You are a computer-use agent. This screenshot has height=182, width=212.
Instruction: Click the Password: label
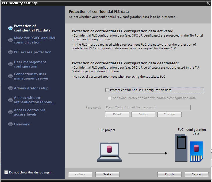93,108
